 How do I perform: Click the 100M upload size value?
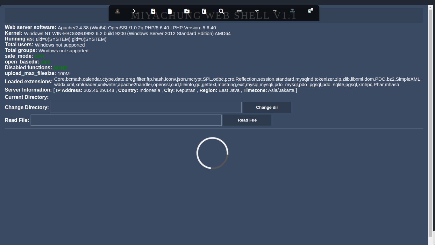pos(64,74)
